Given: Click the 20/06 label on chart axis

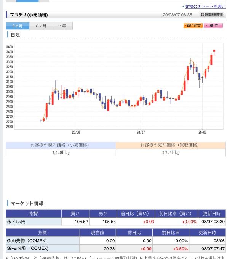Looking at the screenshot, I should pos(76,132).
